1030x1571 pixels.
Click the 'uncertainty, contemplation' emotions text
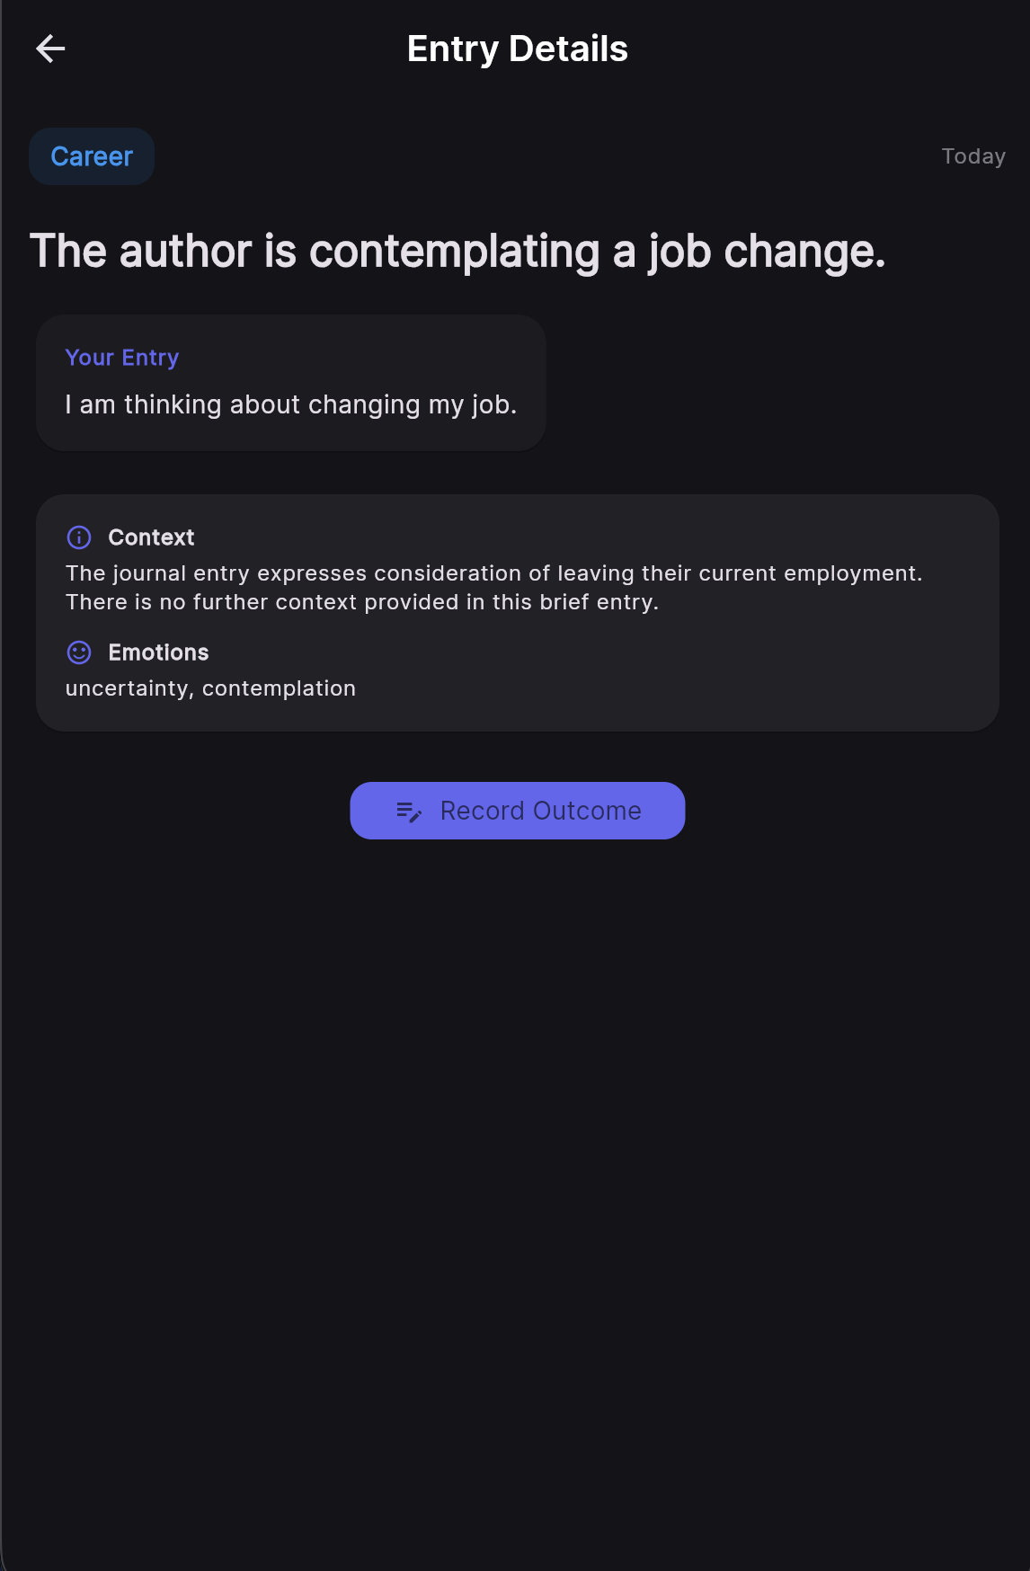[x=210, y=688]
